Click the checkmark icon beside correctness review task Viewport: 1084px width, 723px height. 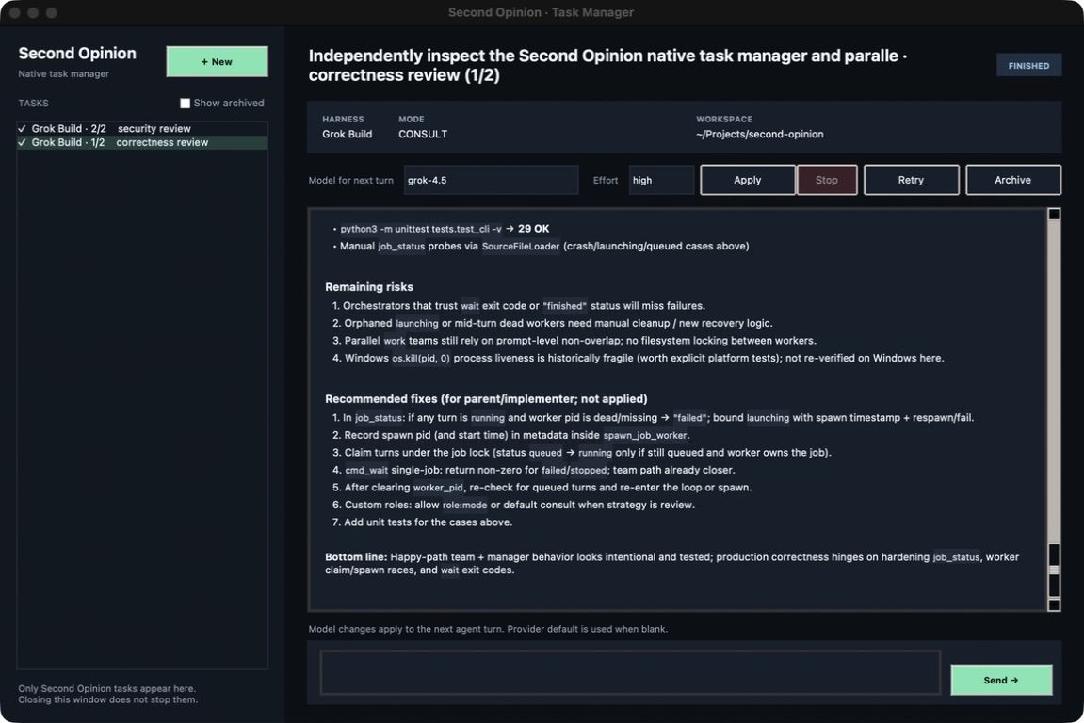coord(22,142)
